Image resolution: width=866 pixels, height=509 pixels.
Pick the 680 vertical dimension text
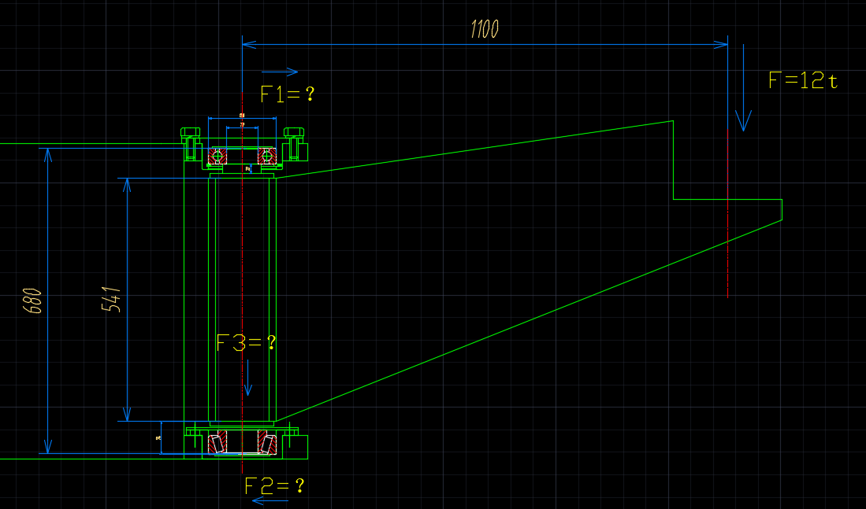point(34,301)
